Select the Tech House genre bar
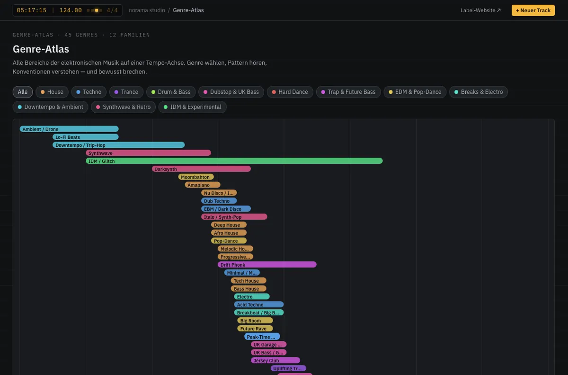This screenshot has height=375, width=568. 249,281
